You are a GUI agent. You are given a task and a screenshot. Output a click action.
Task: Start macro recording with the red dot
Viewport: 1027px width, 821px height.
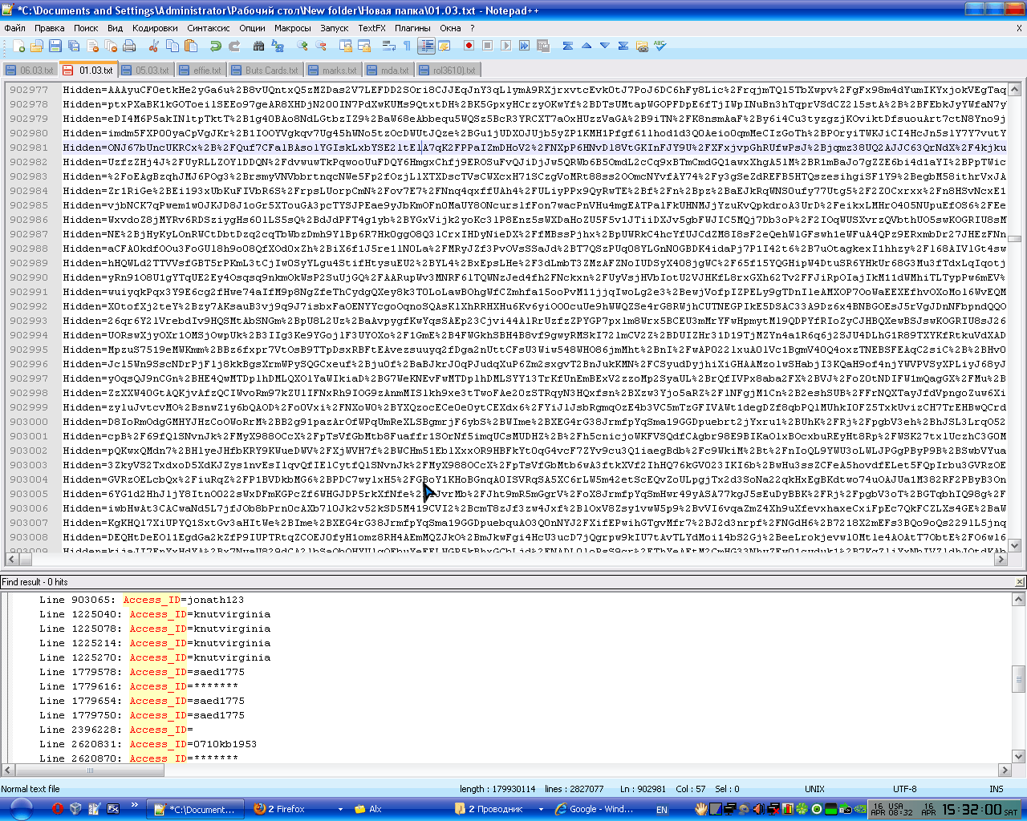click(x=469, y=46)
